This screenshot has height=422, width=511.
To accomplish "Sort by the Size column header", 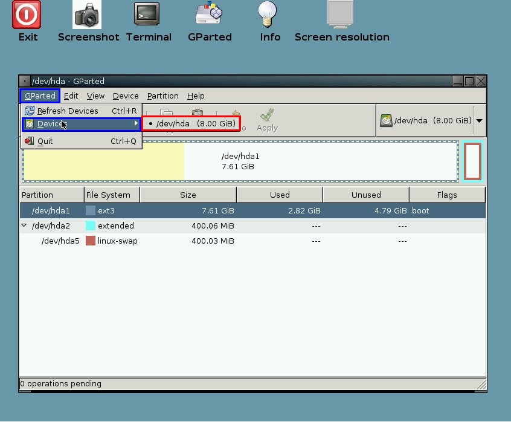I will 188,195.
